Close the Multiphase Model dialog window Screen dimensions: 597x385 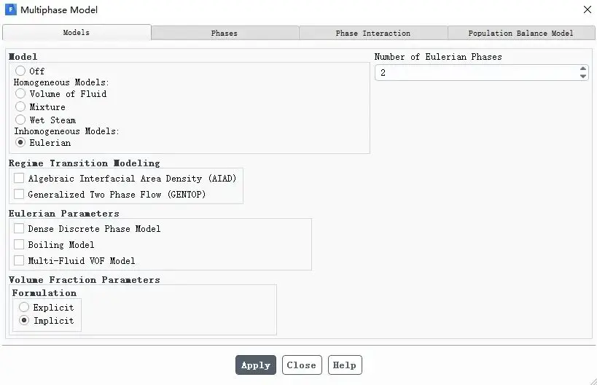[588, 9]
